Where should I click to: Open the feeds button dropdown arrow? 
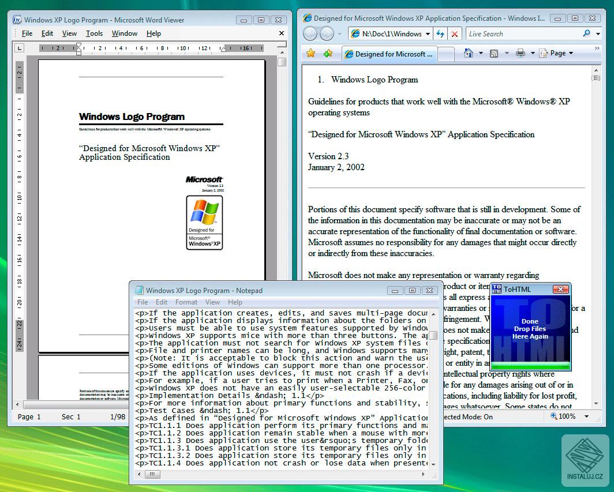pos(507,53)
